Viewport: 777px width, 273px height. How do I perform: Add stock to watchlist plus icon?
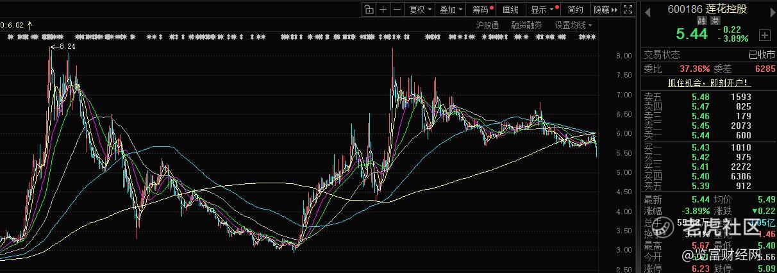point(764,35)
